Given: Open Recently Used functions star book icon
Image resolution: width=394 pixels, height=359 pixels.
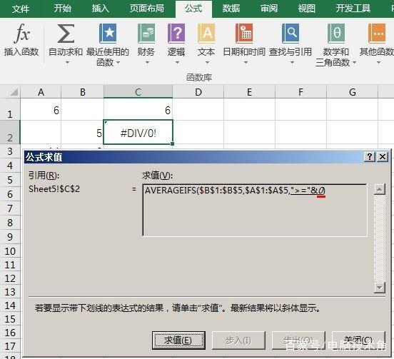Looking at the screenshot, I should 108,33.
